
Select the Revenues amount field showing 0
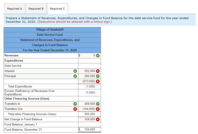[x=89, y=56]
